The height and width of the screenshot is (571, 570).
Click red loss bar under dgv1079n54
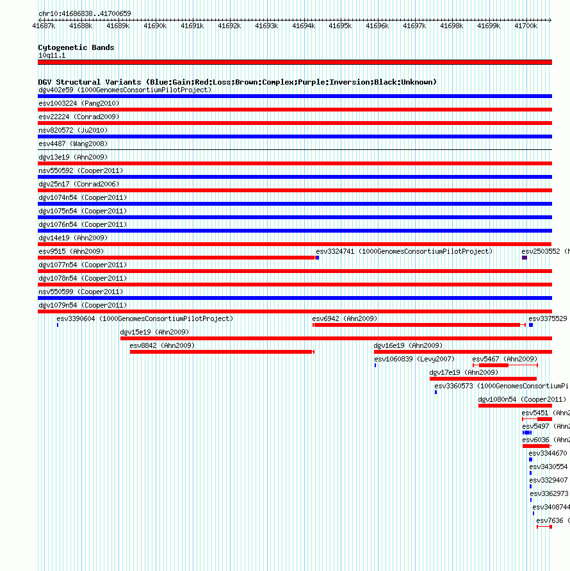(295, 311)
